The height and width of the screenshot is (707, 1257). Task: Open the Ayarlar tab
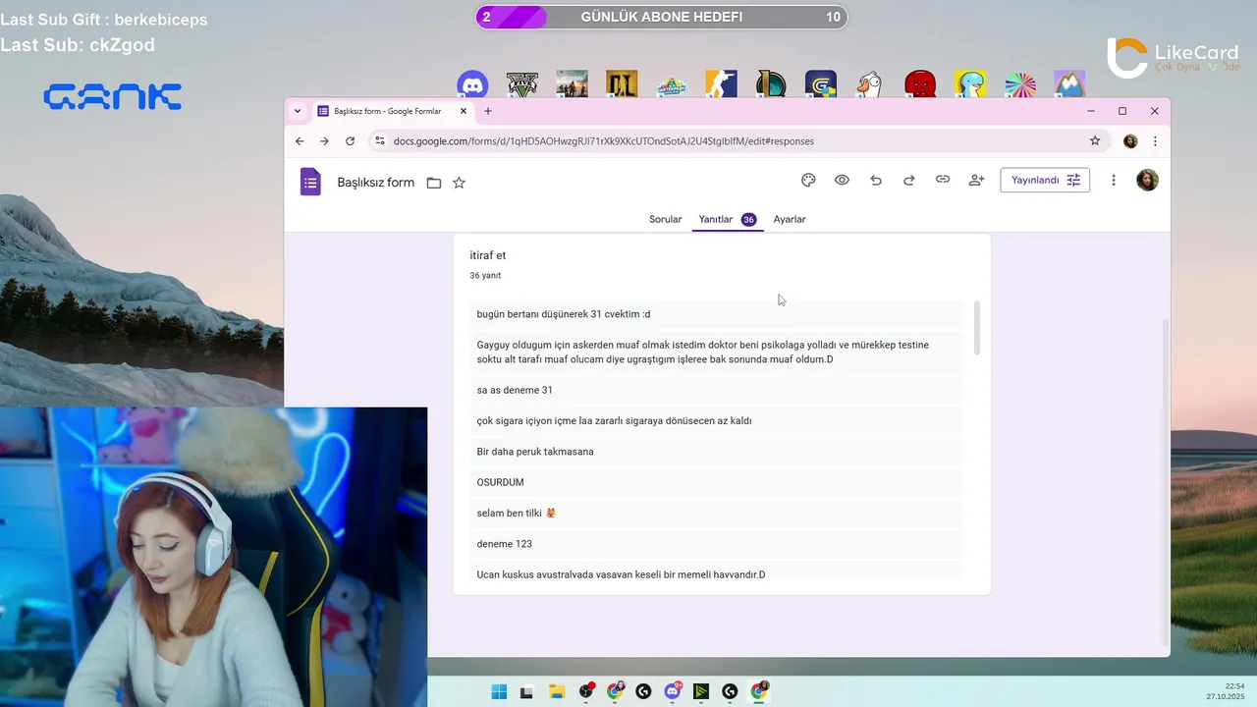tap(790, 219)
